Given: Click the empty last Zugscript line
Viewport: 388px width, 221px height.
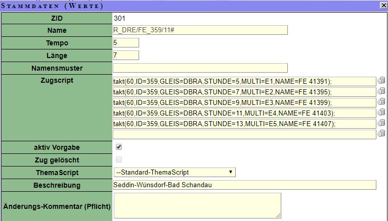Looking at the screenshot, I should tap(244, 134).
